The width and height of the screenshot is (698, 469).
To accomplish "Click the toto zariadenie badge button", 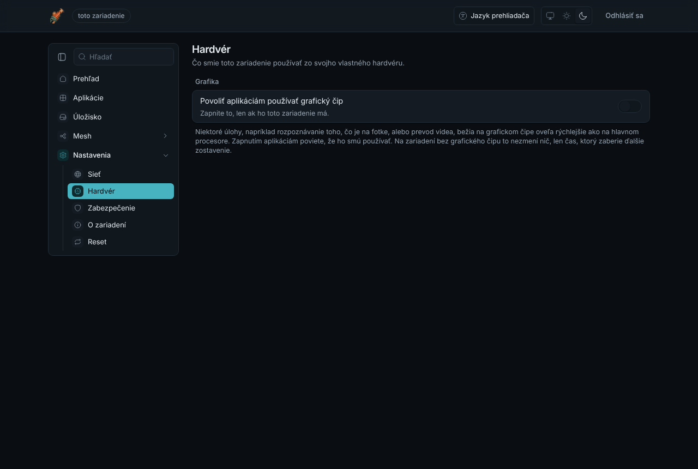I will coord(101,16).
